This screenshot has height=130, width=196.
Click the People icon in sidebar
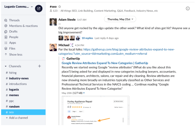pyautogui.click(x=6, y=37)
